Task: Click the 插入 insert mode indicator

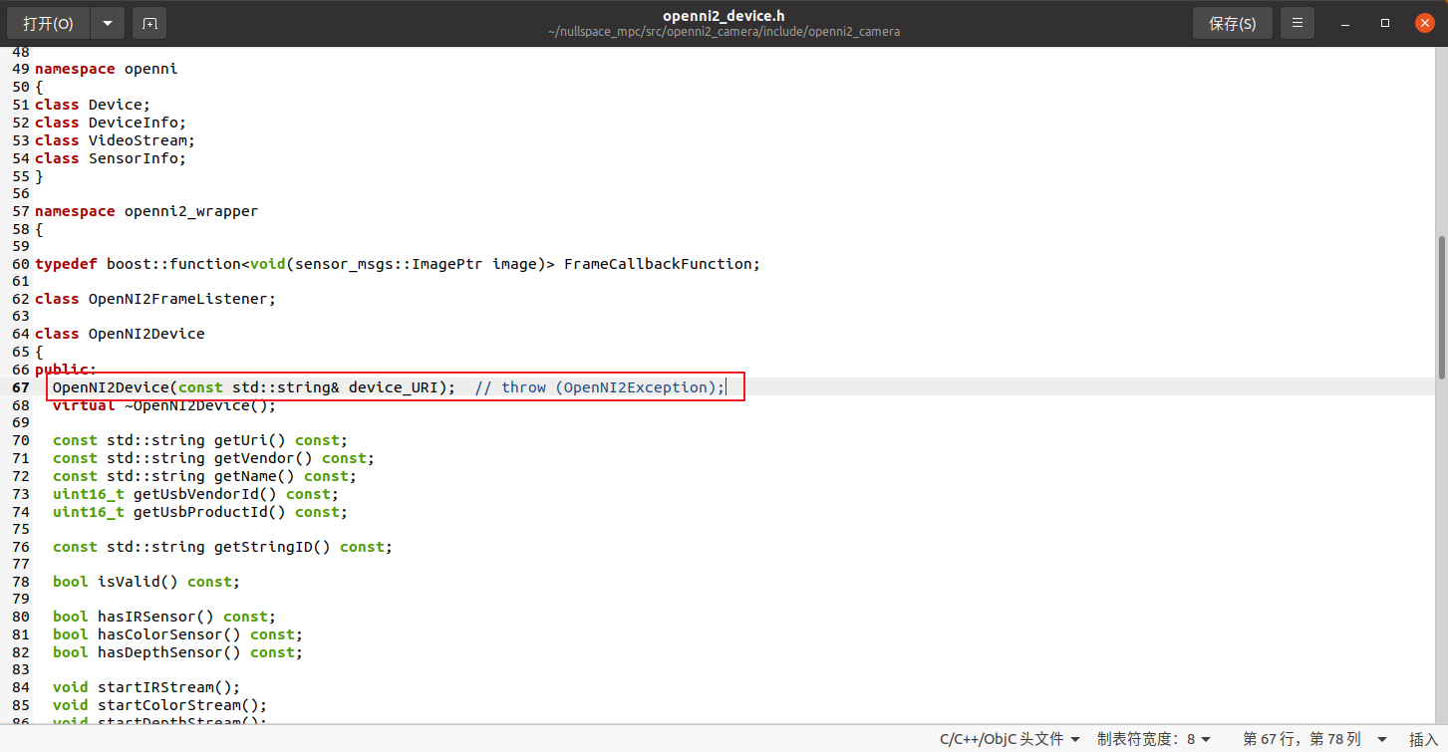Action: tap(1423, 739)
